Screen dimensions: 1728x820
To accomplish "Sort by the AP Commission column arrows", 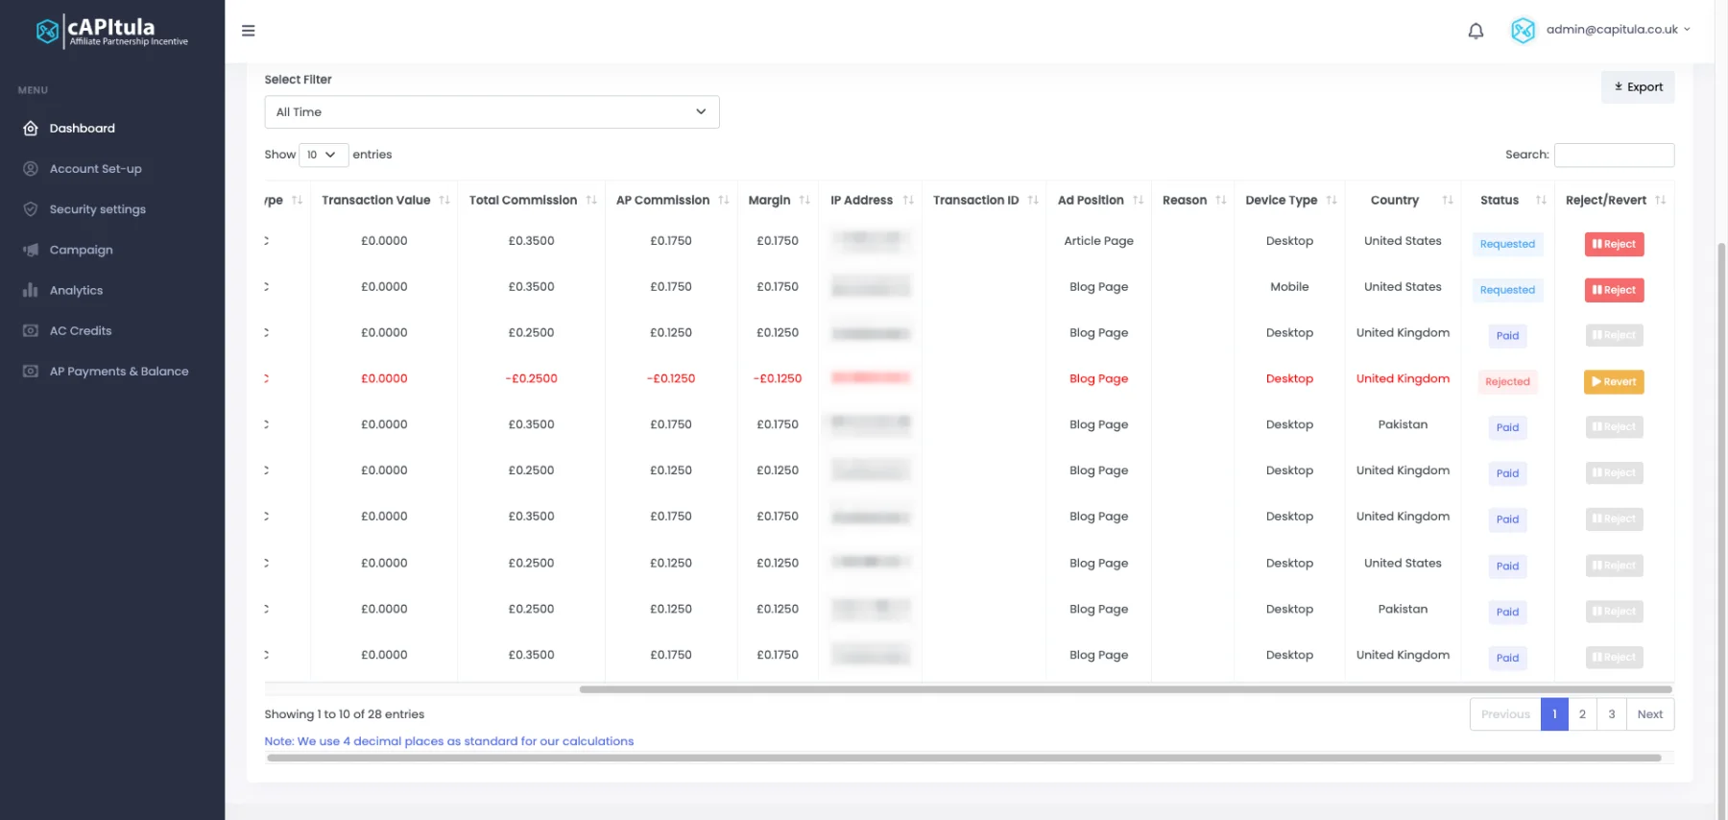I will pos(724,200).
